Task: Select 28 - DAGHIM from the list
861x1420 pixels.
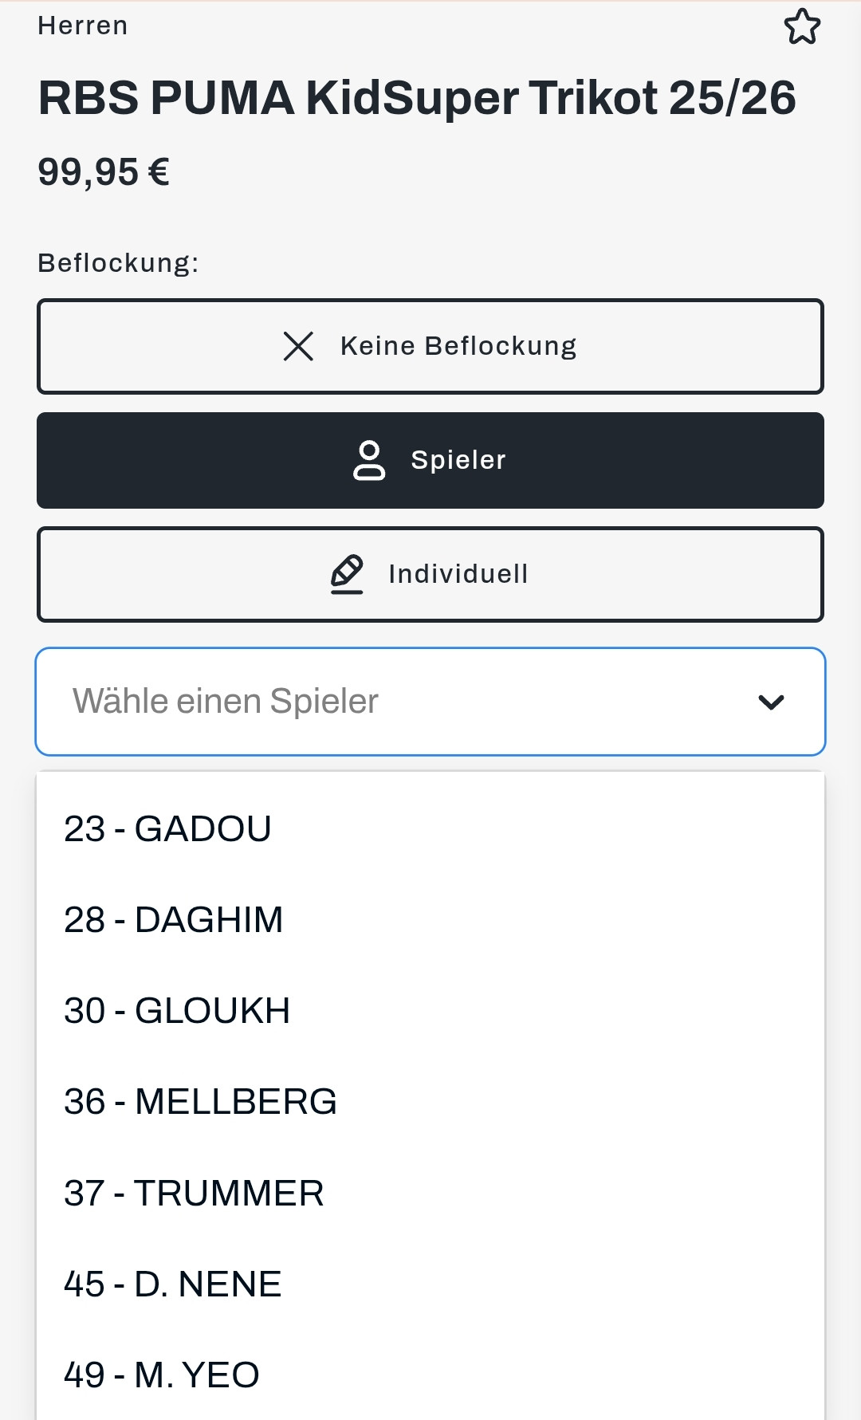Action: [x=174, y=920]
